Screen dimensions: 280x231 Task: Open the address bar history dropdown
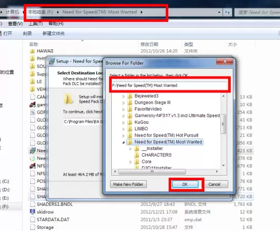tap(219, 12)
